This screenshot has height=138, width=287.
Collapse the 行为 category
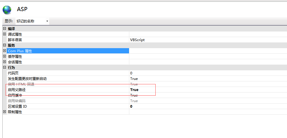point(5,67)
